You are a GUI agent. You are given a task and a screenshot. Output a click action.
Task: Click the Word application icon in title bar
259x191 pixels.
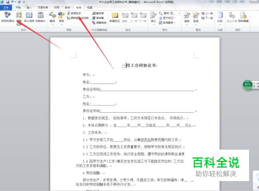[2, 2]
